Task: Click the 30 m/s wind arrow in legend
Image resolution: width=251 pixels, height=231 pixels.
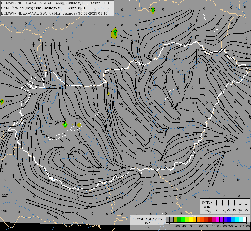Action: point(234,203)
